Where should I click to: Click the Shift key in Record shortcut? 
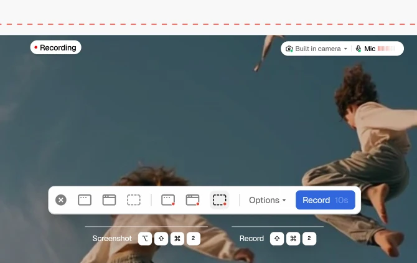tap(277, 239)
